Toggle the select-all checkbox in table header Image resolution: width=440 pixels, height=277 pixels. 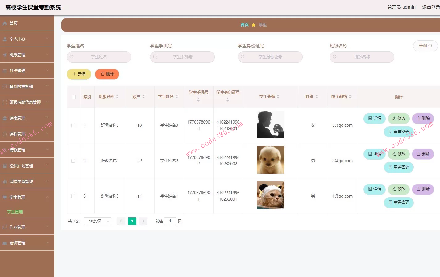(x=73, y=96)
